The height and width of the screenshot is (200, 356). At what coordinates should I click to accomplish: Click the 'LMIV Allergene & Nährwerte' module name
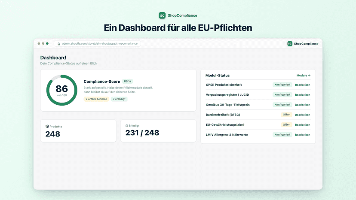point(227,135)
